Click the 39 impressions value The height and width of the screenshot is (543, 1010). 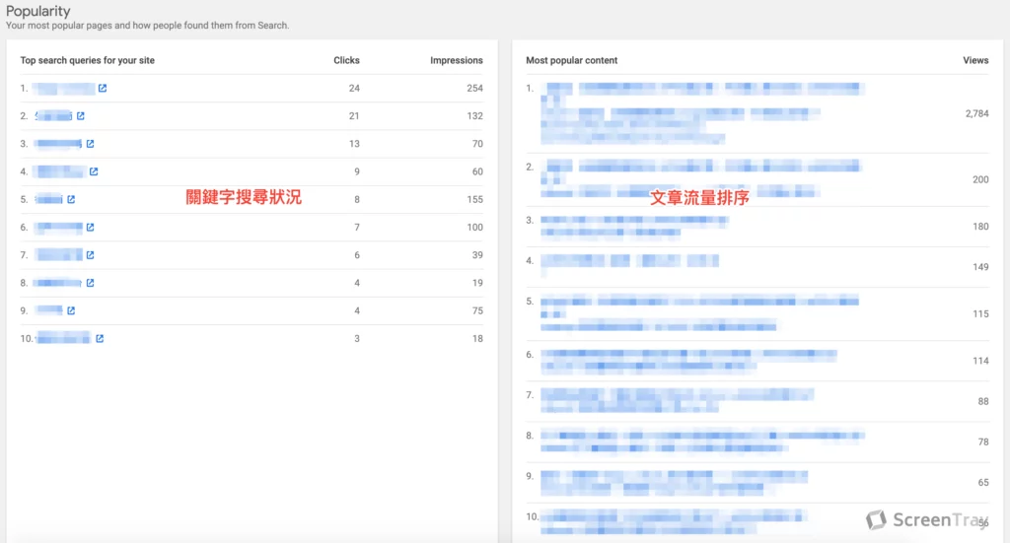point(477,255)
